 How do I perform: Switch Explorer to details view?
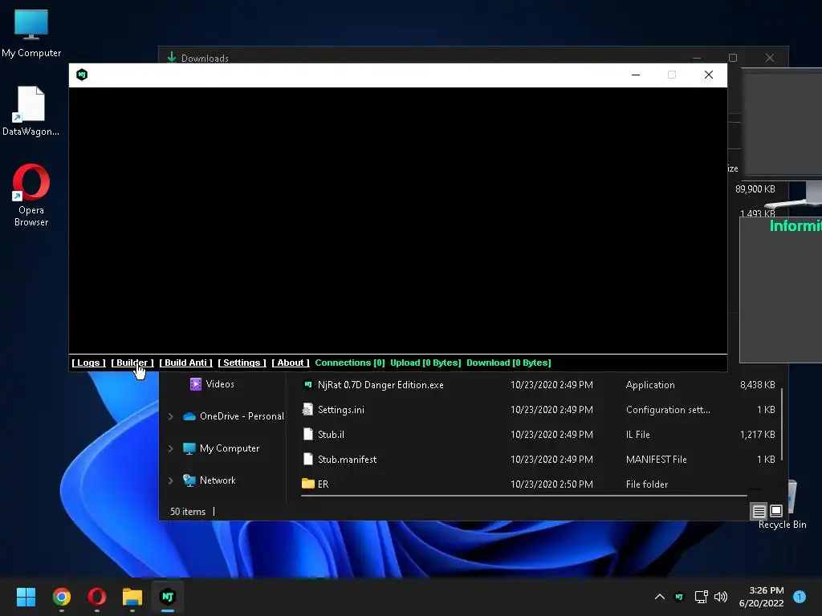click(759, 511)
